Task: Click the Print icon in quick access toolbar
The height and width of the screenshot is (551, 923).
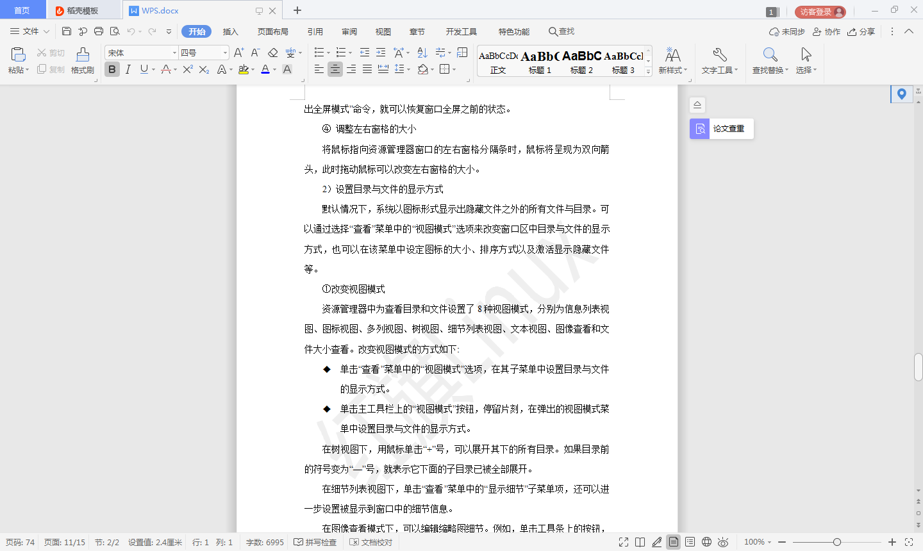Action: pyautogui.click(x=99, y=31)
